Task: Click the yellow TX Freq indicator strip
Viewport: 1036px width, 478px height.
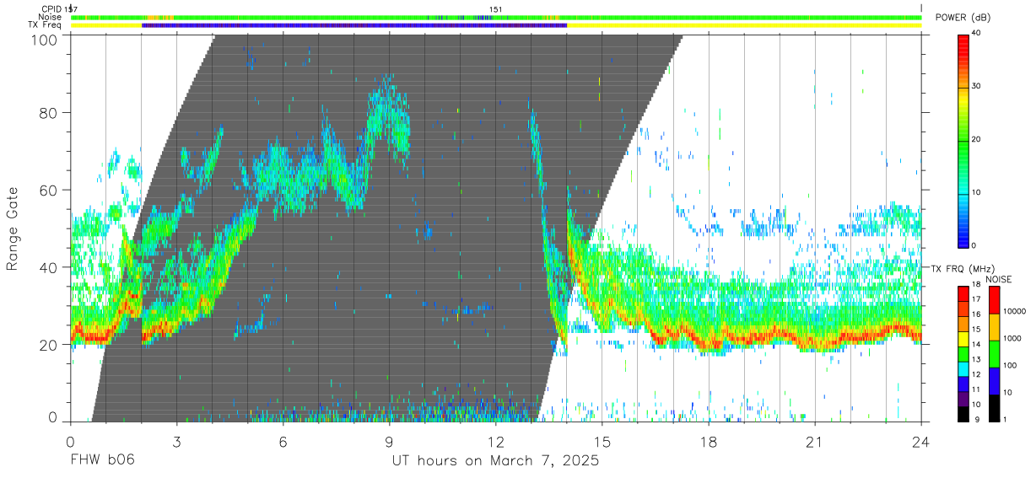Action: [x=742, y=25]
